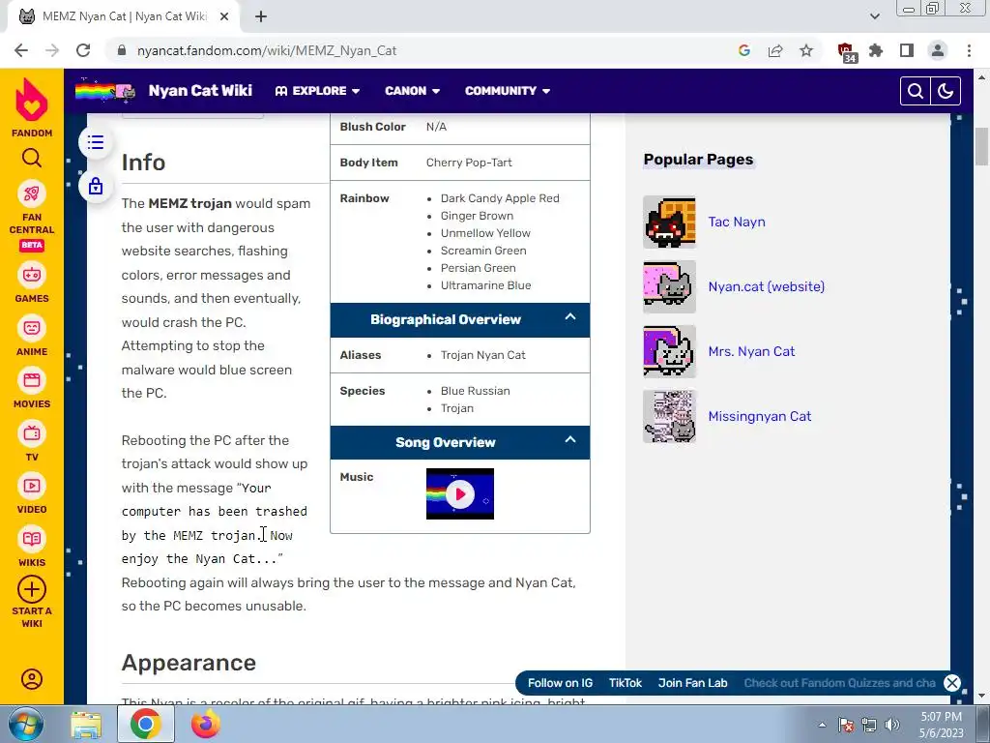Viewport: 990px width, 743px height.
Task: Open the Google icon in address bar
Action: pos(744,50)
